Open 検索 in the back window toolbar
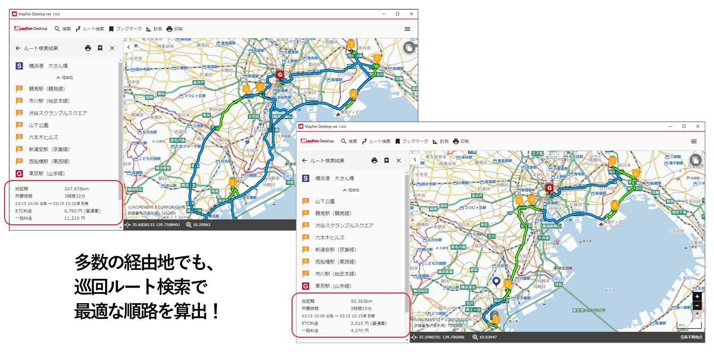The height and width of the screenshot is (352, 714). (63, 29)
